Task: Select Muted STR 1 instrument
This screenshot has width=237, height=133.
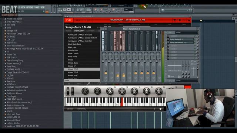Action: [x=82, y=69]
